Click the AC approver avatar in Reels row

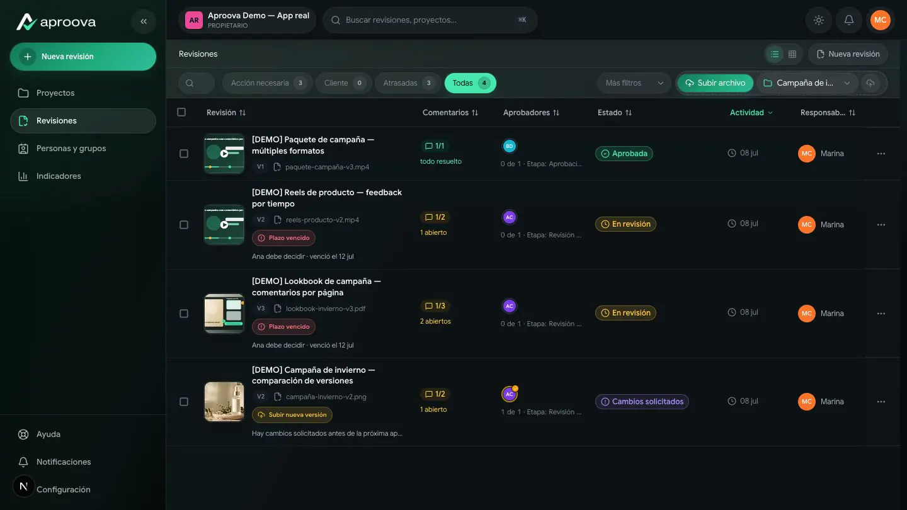[x=510, y=217]
